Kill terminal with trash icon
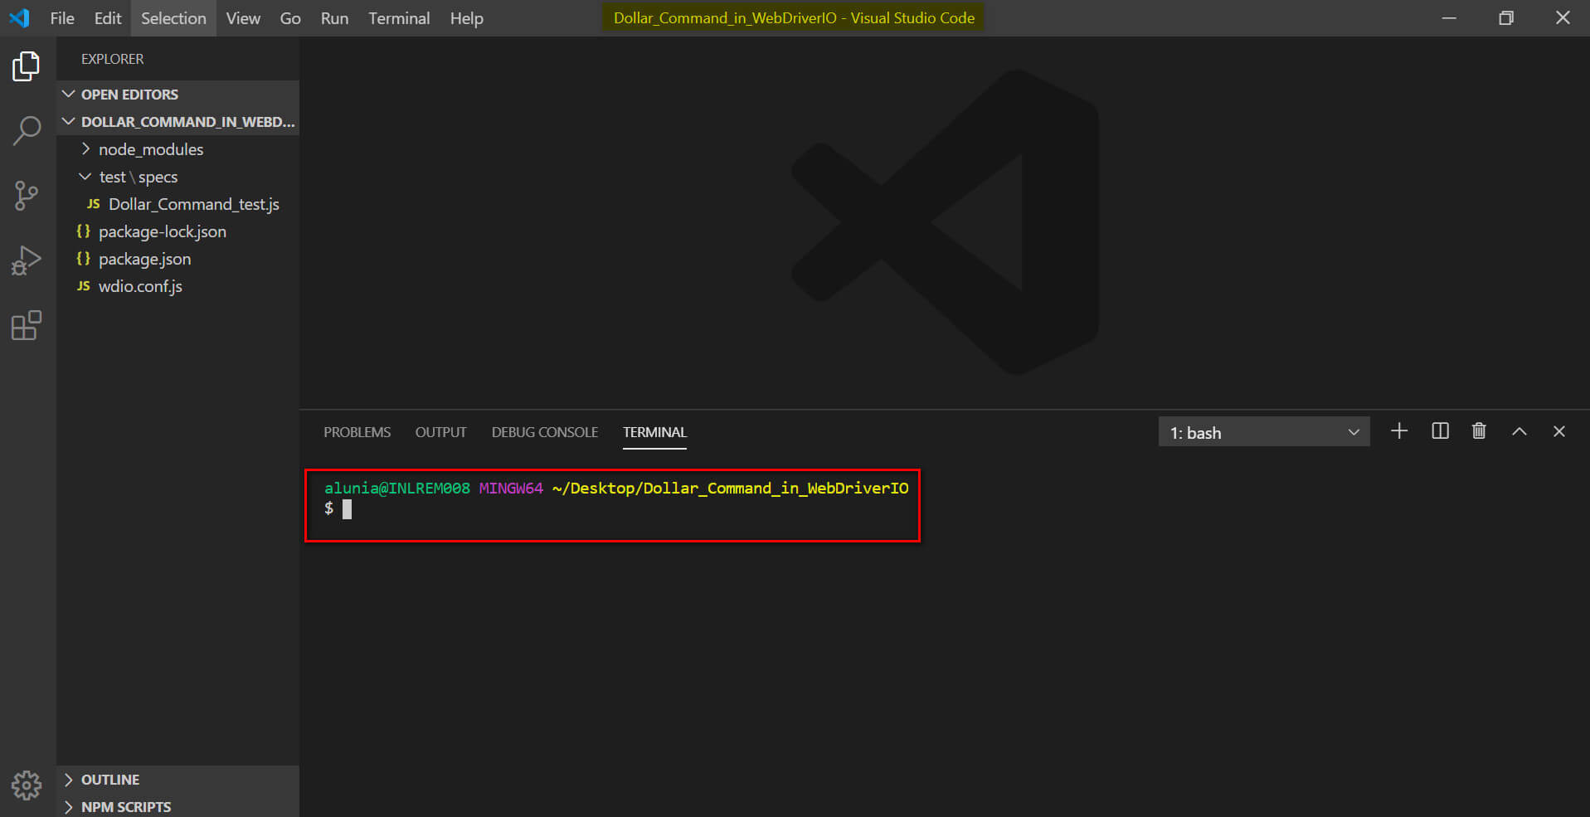The width and height of the screenshot is (1590, 817). [x=1479, y=431]
